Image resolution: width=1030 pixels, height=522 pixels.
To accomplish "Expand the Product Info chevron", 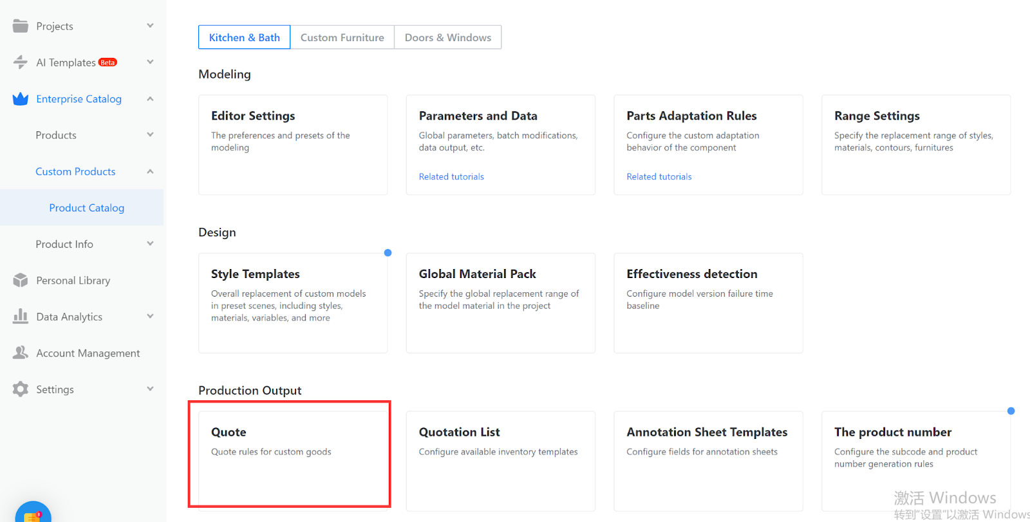I will (150, 244).
